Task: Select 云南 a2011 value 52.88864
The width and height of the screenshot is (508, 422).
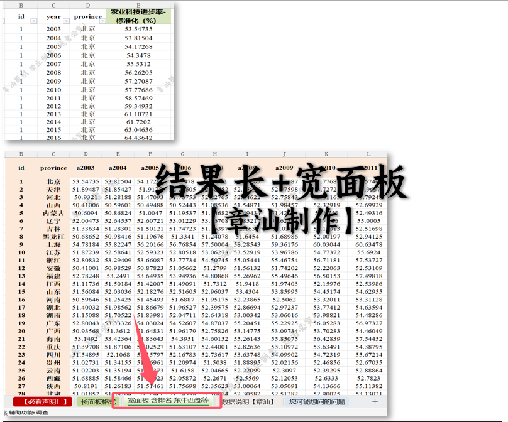Action: point(368,371)
